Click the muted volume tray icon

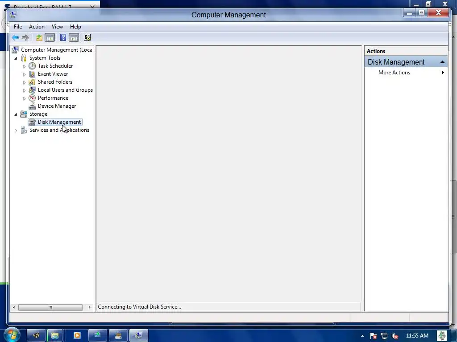[x=395, y=336]
